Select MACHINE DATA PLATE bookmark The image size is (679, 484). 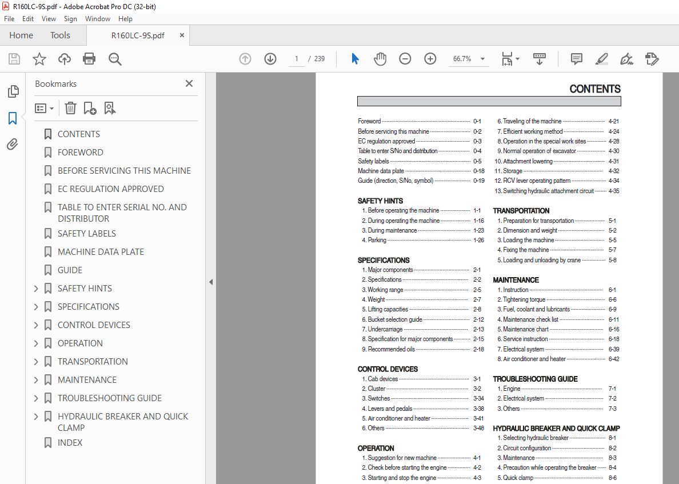[x=101, y=251]
